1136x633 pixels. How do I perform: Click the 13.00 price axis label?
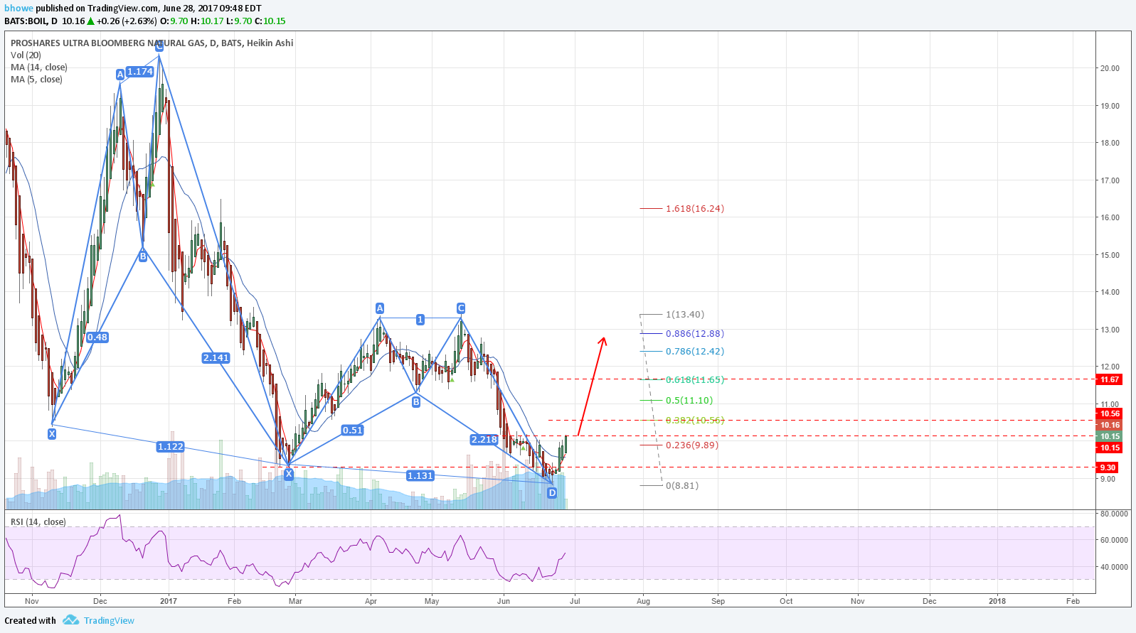point(1110,330)
